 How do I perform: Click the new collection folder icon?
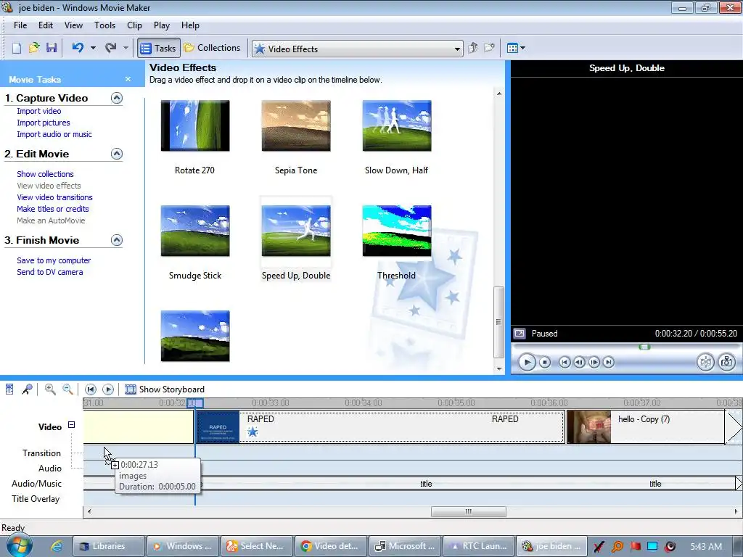[489, 48]
